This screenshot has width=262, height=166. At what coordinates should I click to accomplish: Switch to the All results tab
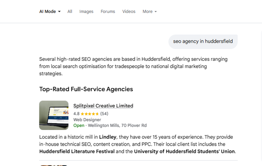[x=70, y=11]
